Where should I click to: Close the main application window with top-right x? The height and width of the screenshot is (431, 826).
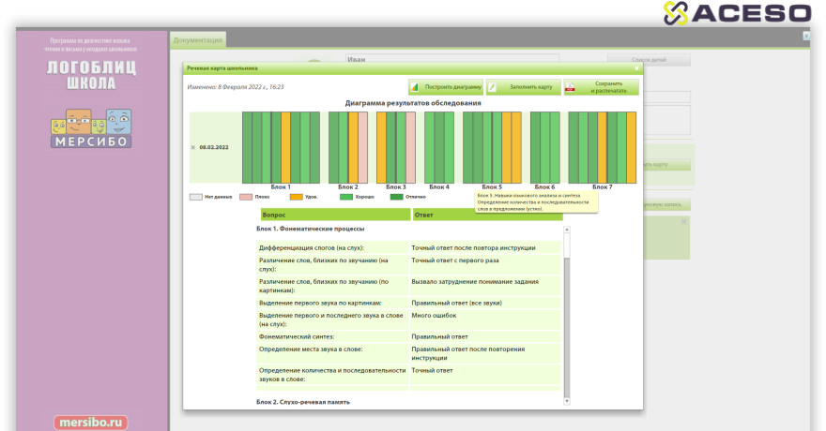coord(805,36)
